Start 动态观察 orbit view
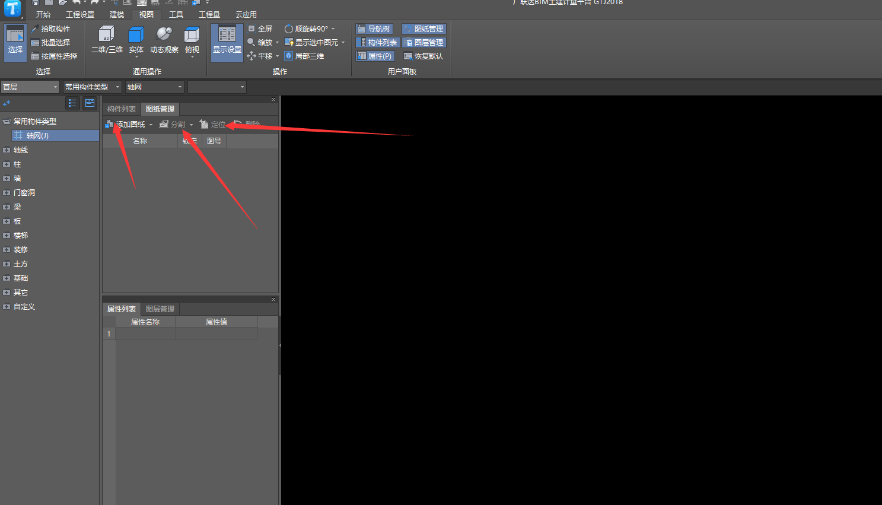 164,40
